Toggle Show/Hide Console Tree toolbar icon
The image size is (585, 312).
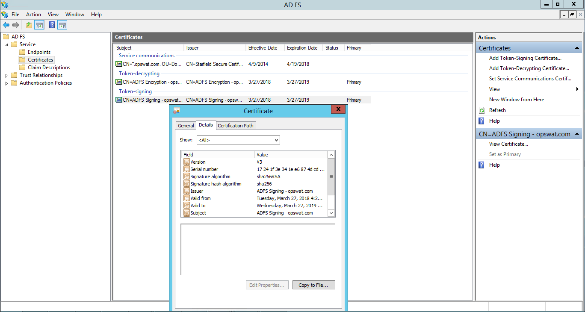[39, 25]
